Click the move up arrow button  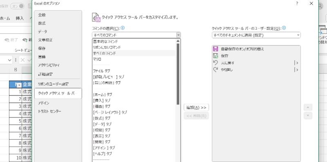pyautogui.click(x=308, y=107)
